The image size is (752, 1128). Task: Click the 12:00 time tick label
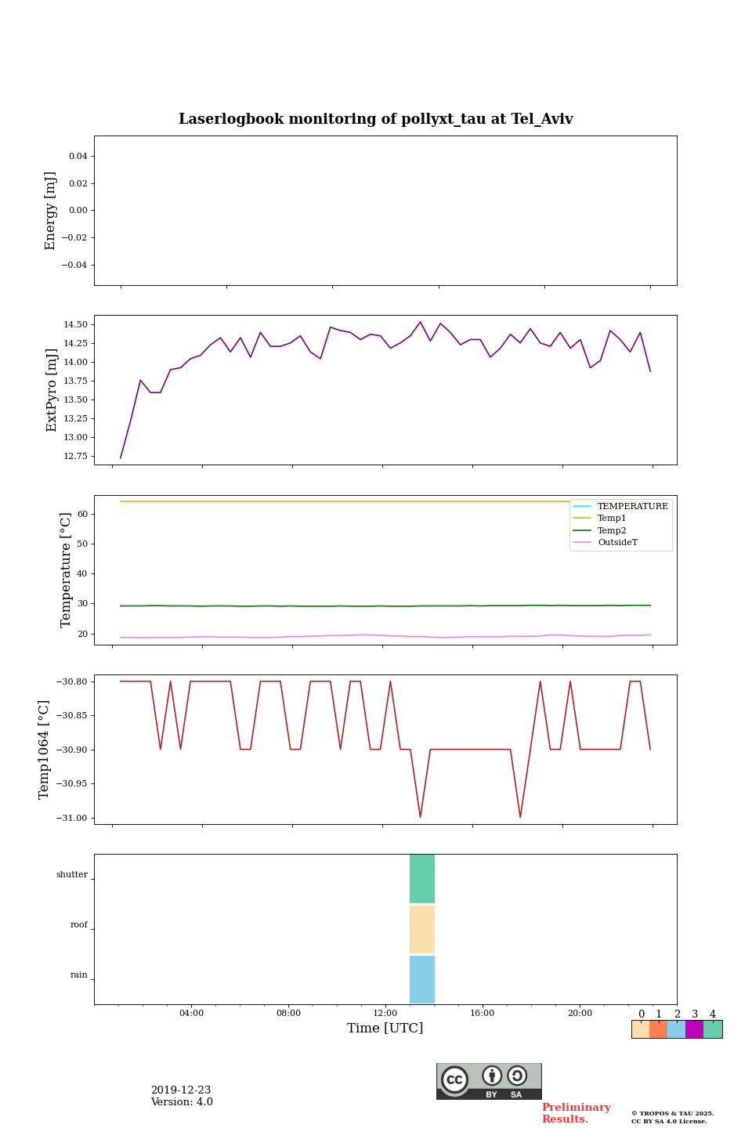pos(385,1014)
